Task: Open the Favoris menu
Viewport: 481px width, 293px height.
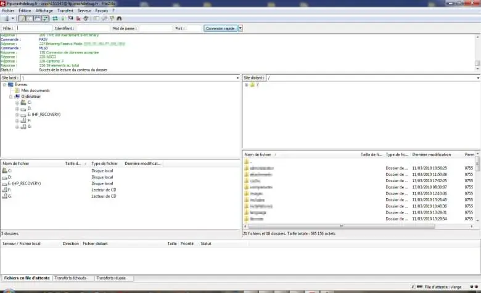Action: 102,10
